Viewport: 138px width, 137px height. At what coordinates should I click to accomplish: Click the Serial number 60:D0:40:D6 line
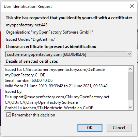pos(29,80)
